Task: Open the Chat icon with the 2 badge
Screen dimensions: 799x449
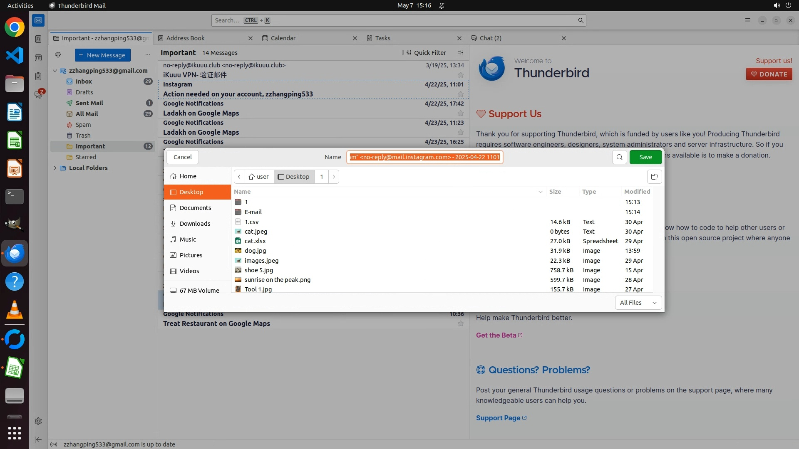Action: click(39, 95)
